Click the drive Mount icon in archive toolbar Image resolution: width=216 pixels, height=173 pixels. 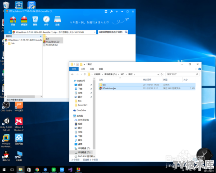pyautogui.click(x=57, y=21)
